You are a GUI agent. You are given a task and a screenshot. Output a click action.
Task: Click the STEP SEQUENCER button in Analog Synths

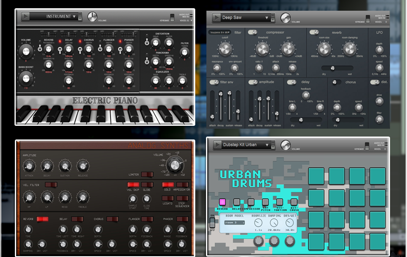(x=182, y=198)
